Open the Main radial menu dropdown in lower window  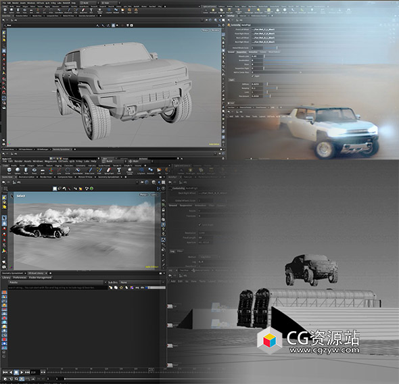140,161
